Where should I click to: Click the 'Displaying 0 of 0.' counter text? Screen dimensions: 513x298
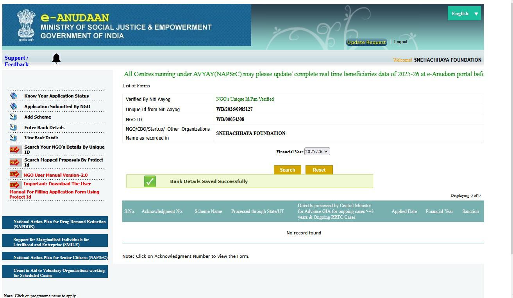[x=466, y=196]
